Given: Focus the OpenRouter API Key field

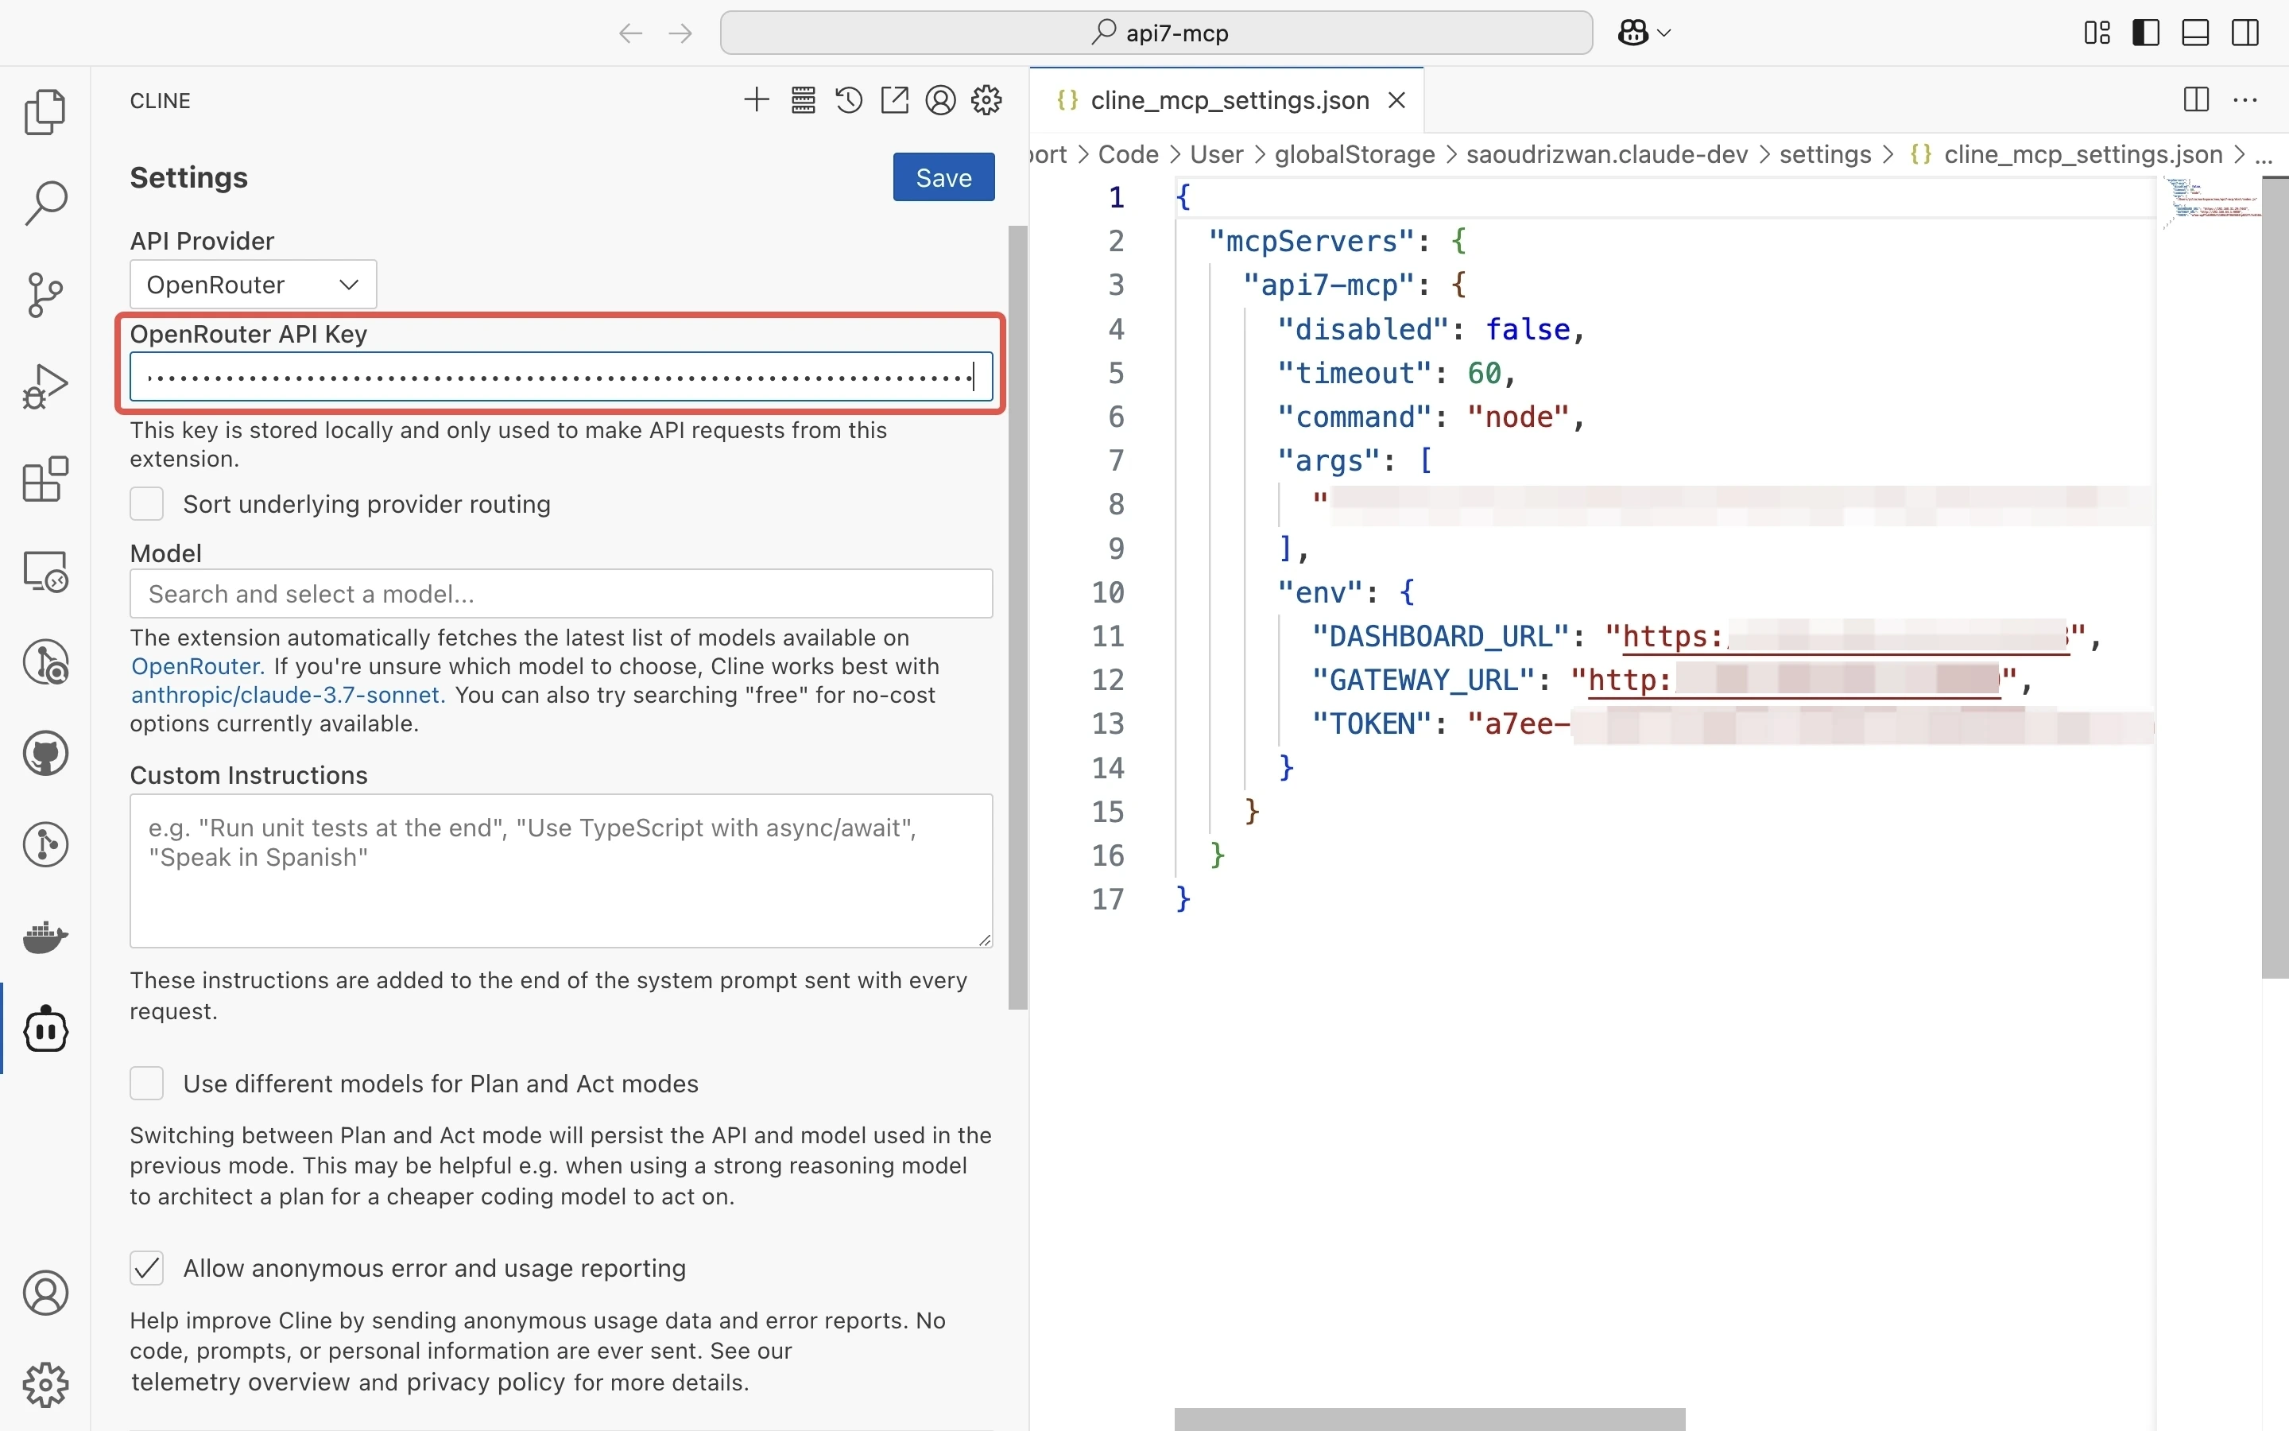Looking at the screenshot, I should click(x=561, y=377).
